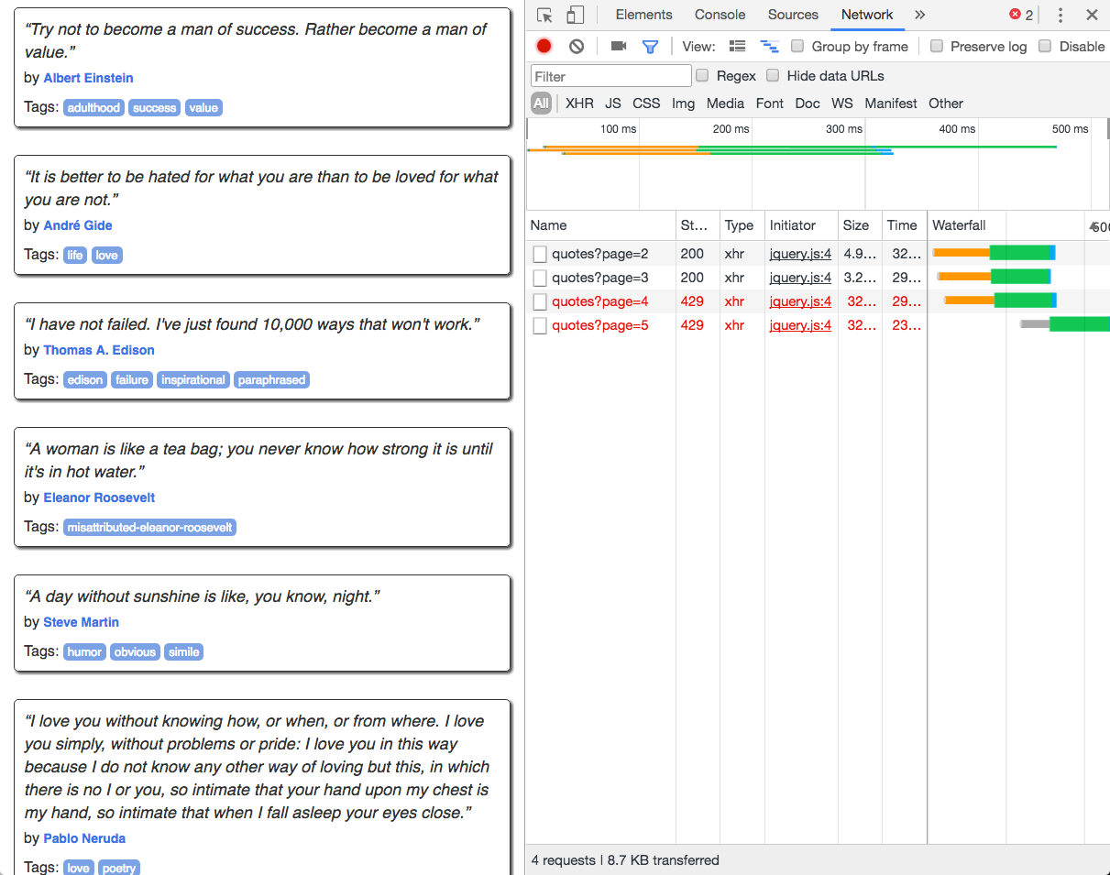Select the Network tab
1110x875 pixels.
867,15
